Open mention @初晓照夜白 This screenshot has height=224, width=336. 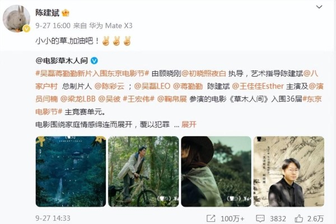204,74
